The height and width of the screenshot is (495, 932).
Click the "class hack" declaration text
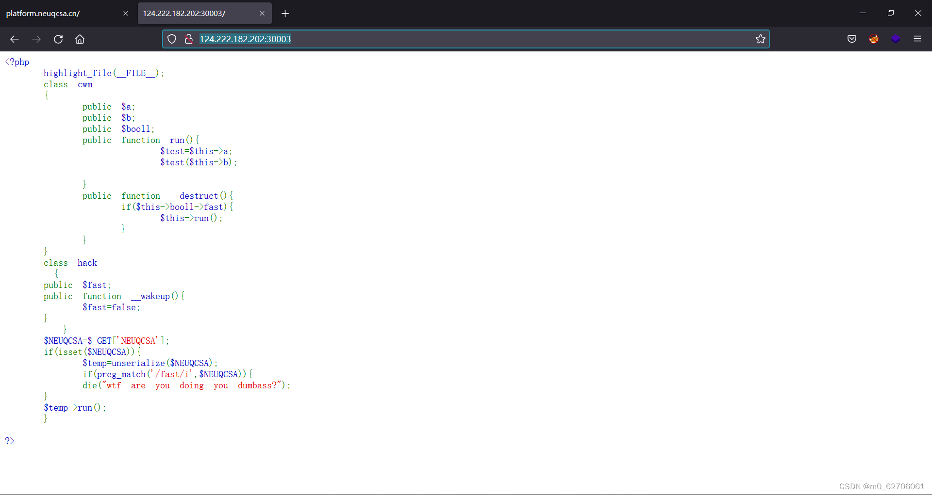70,263
